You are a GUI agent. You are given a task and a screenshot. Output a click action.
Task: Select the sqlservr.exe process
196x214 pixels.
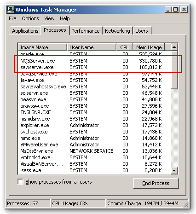tap(94, 93)
